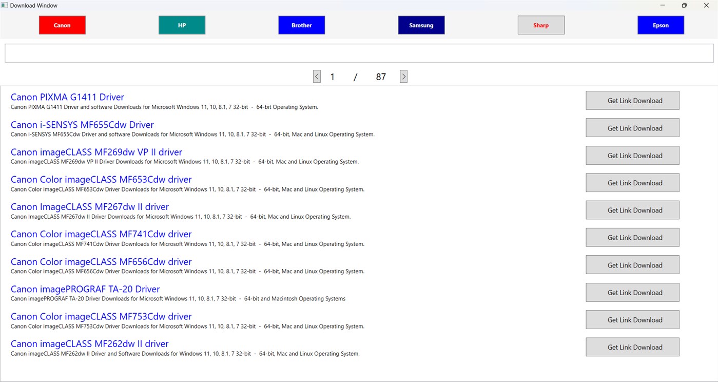This screenshot has height=382, width=718.
Task: Get Link Download for imagePROGRAF TA-20
Action: pyautogui.click(x=632, y=292)
